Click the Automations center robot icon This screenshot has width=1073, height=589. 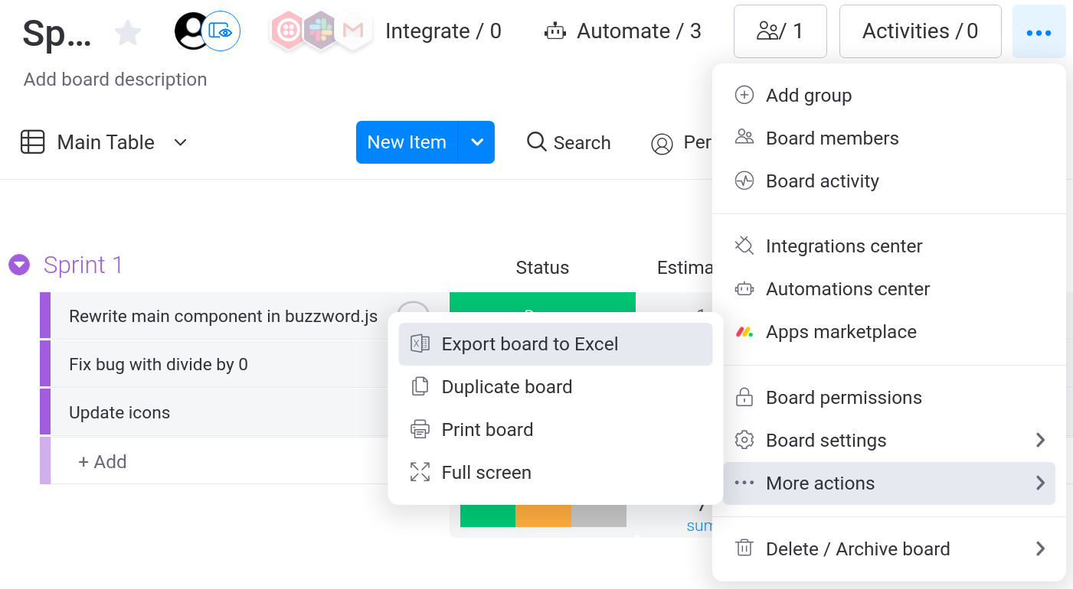click(x=744, y=288)
